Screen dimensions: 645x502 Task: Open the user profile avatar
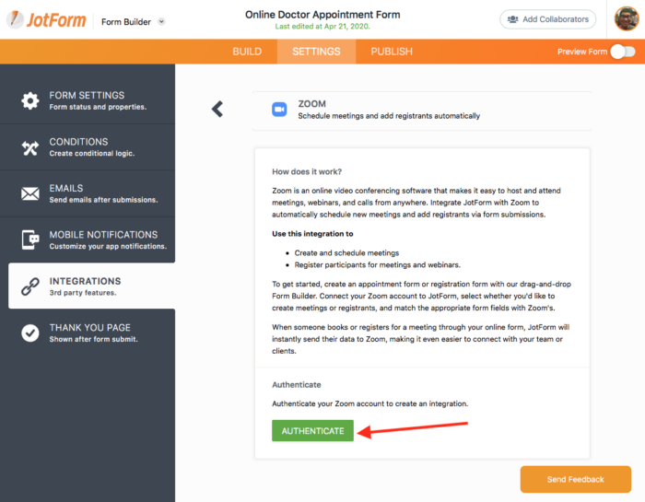626,19
